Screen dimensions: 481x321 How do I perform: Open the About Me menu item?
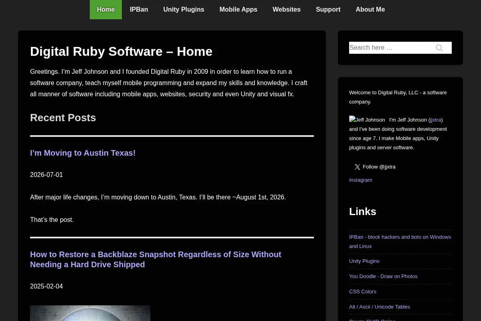click(x=370, y=10)
